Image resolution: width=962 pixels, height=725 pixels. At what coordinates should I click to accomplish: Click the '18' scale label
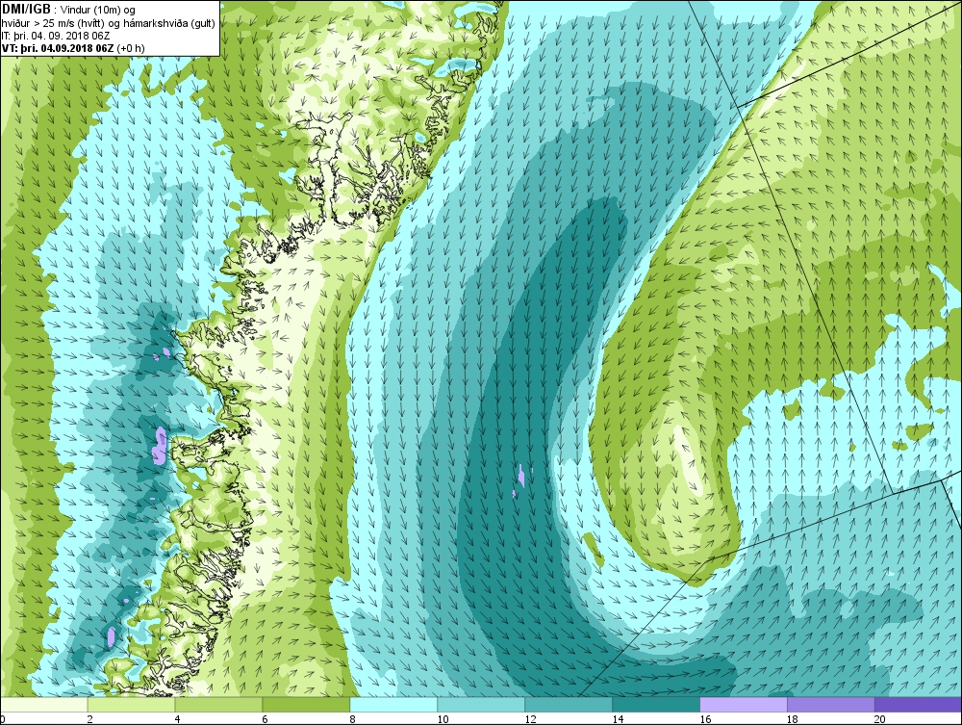point(793,719)
